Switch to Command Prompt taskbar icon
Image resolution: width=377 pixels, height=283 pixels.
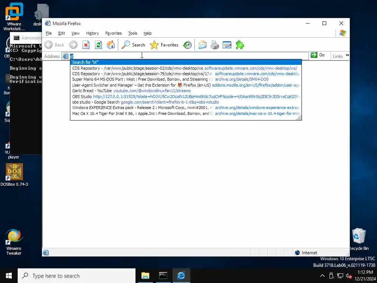coord(163,276)
